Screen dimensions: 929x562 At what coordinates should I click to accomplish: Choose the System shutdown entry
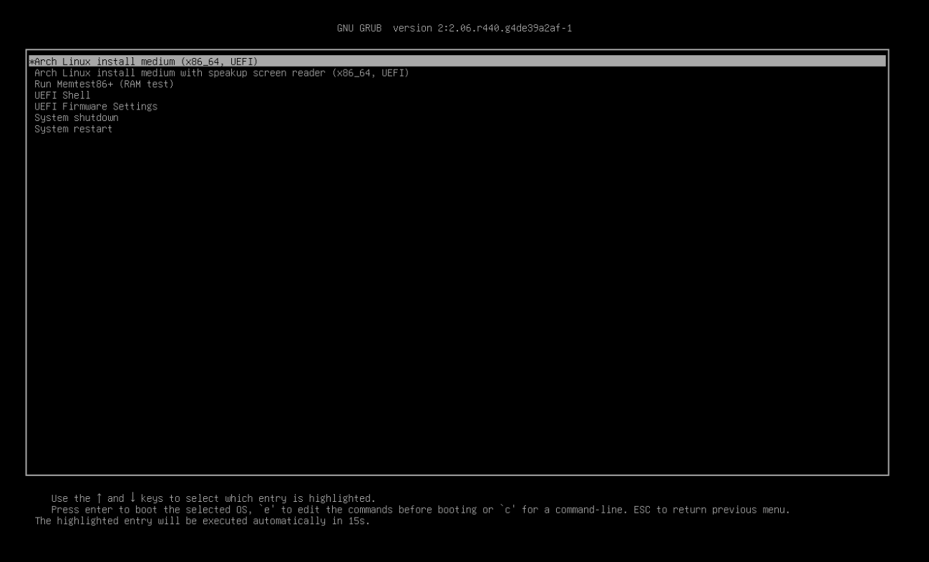coord(77,117)
